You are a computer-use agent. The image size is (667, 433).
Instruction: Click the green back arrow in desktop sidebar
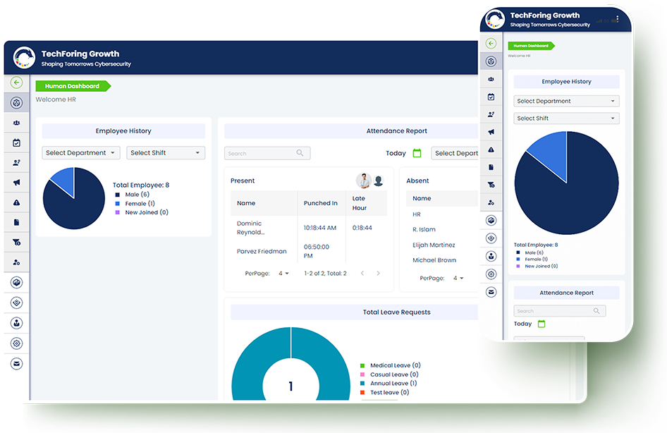17,83
